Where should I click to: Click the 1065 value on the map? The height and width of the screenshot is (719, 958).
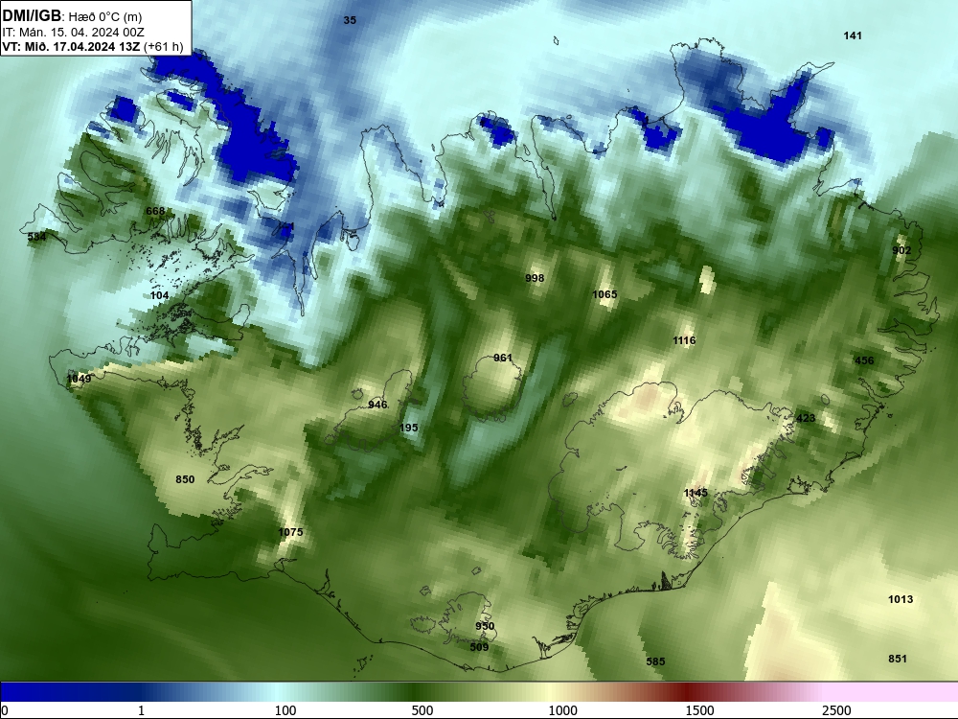(604, 294)
